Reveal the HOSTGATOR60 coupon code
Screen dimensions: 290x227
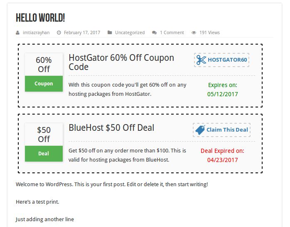click(227, 60)
